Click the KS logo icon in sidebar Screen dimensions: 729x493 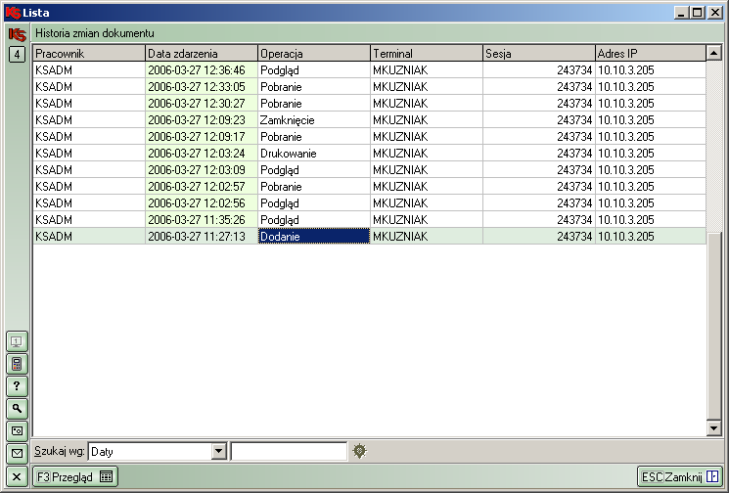pos(17,34)
